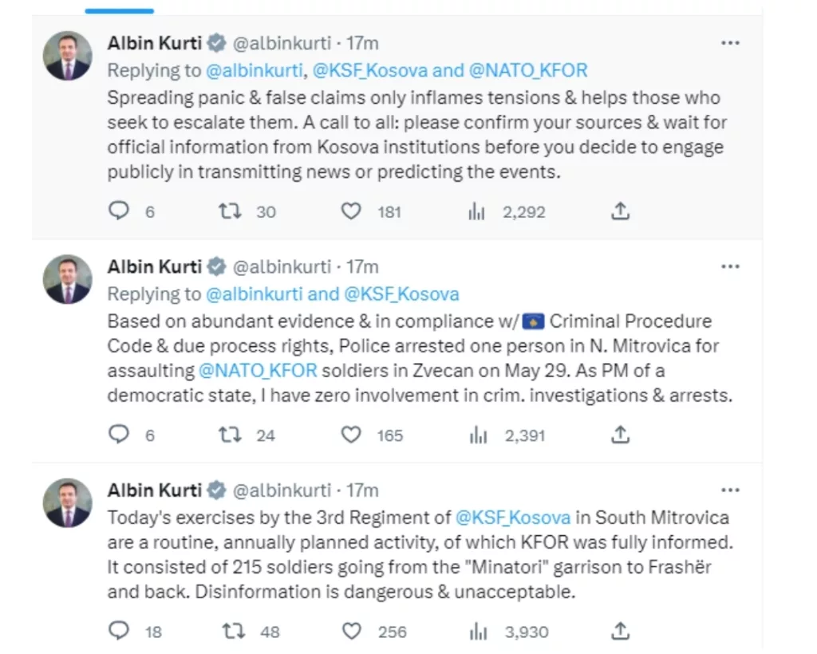Share the tweet about 3rd Regiment exercises
Viewport: 817px width, 654px height.
coord(620,631)
